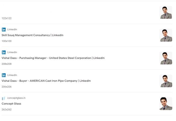Open Vishal Dass Purchasing Manager result title
This screenshot has height=121, width=176.
(x=53, y=58)
